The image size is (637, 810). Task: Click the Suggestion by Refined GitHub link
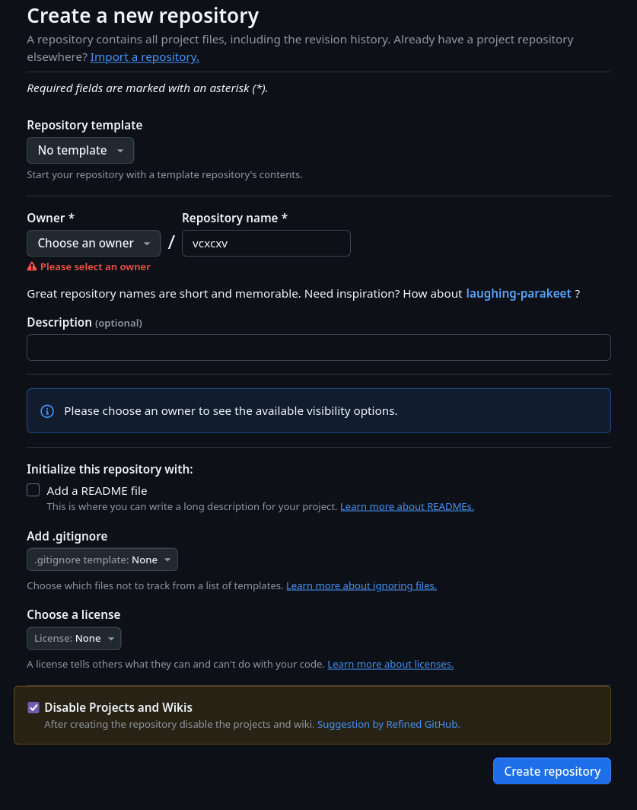coord(388,725)
